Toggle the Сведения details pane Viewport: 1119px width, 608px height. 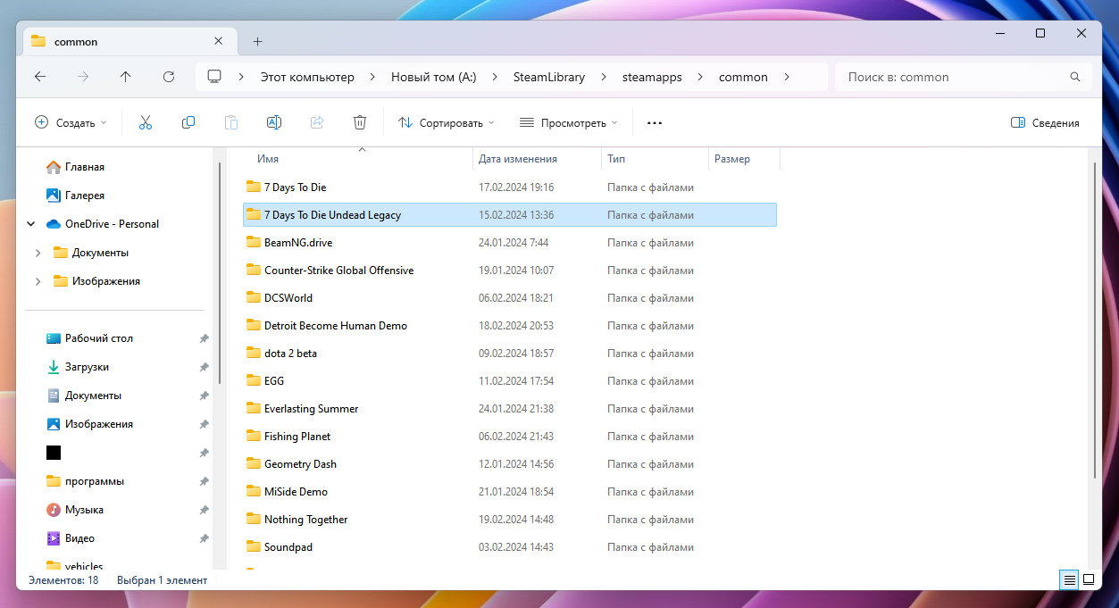[x=1045, y=122]
